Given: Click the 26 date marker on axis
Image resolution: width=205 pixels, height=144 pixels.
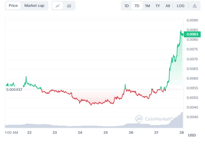Looking at the screenshot, I should (131, 132).
